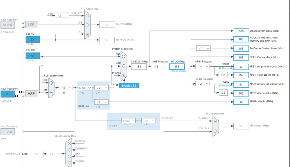Open the PLLI2S /R divider dropdown
The image size is (290, 167).
pyautogui.click(x=149, y=121)
